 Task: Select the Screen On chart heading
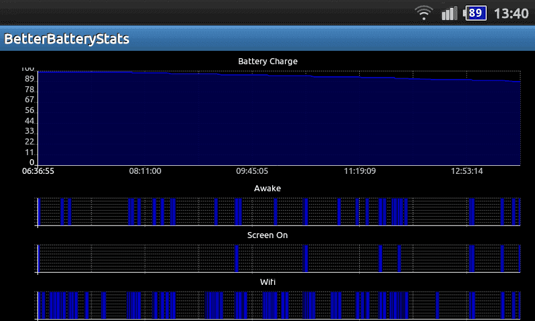tap(267, 235)
